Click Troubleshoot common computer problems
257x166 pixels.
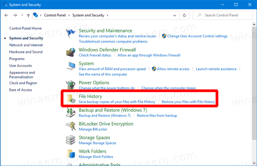(113, 42)
